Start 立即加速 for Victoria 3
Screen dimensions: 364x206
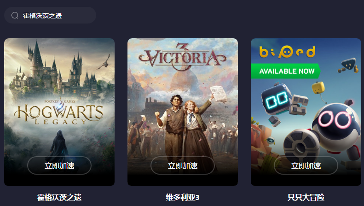183,165
